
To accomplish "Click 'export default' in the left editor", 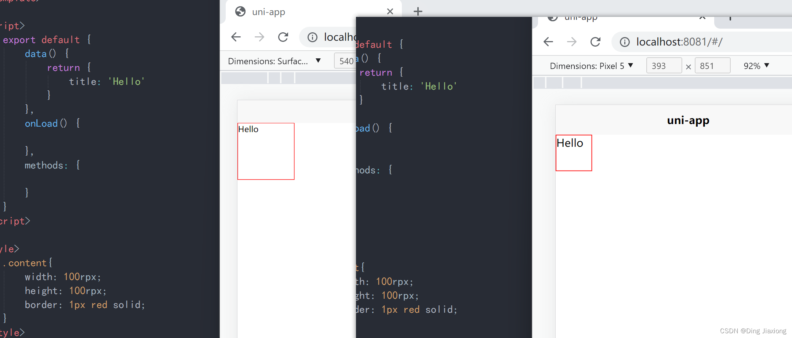I will [x=41, y=40].
